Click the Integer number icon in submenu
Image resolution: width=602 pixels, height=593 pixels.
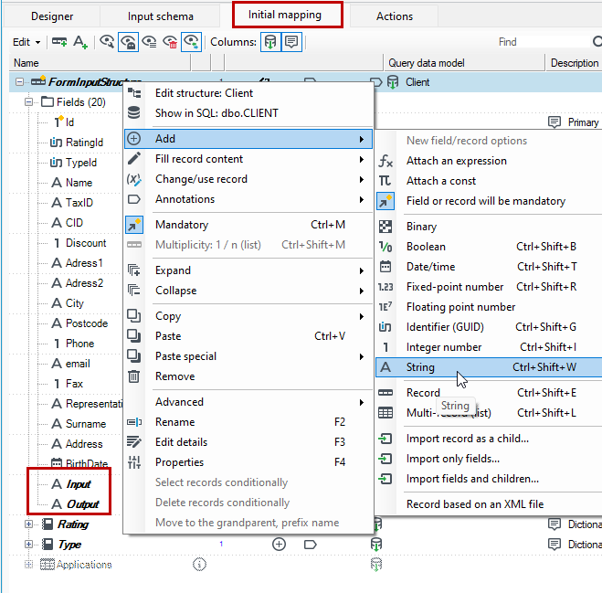385,347
